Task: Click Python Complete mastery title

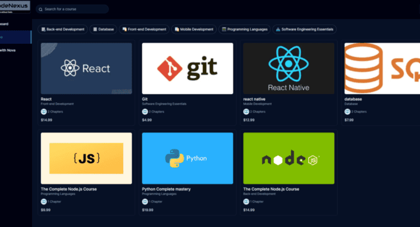Action: click(166, 189)
